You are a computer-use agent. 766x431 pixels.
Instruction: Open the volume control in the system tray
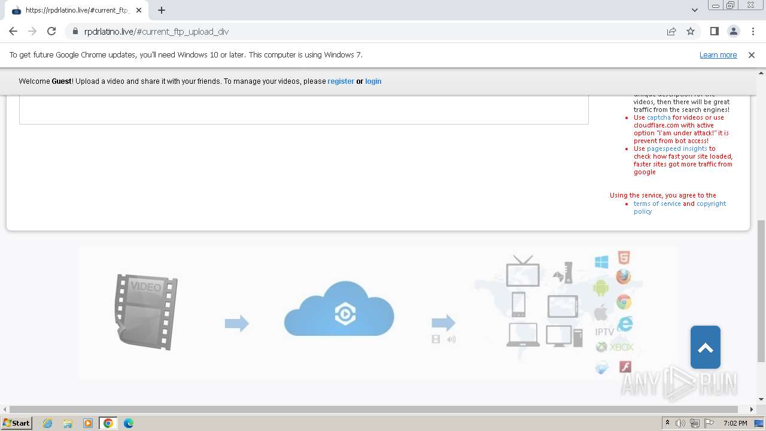pyautogui.click(x=680, y=423)
